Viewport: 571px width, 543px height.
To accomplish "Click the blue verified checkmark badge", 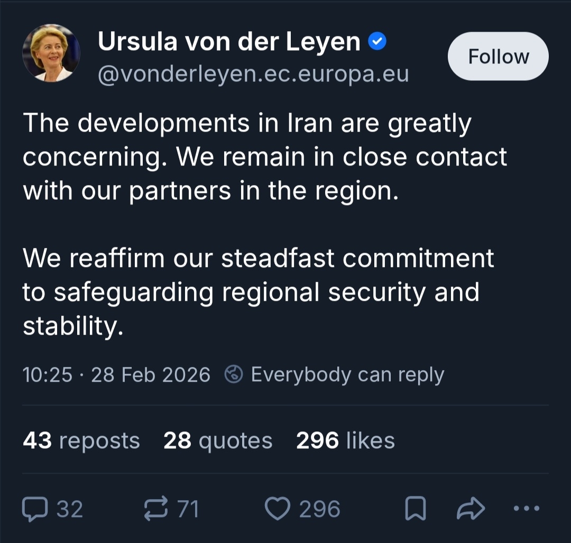I will 377,42.
